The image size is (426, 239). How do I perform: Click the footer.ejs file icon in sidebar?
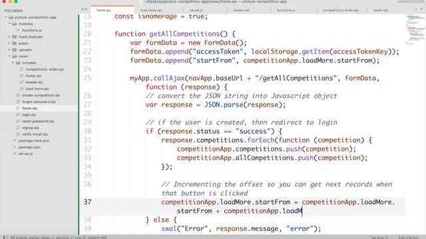pos(21,76)
